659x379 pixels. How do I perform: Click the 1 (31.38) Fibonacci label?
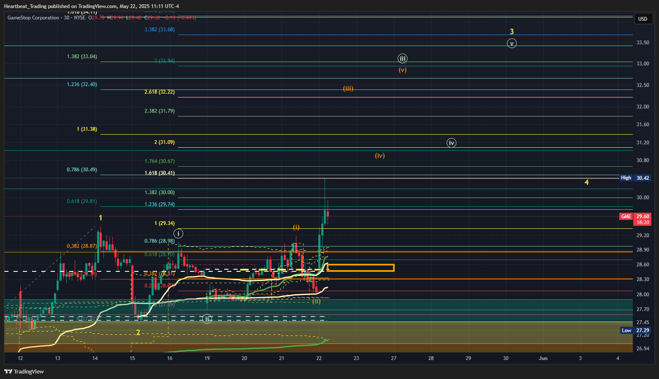(x=87, y=129)
